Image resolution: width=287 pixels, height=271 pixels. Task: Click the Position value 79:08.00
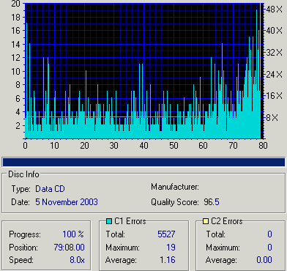(69, 247)
